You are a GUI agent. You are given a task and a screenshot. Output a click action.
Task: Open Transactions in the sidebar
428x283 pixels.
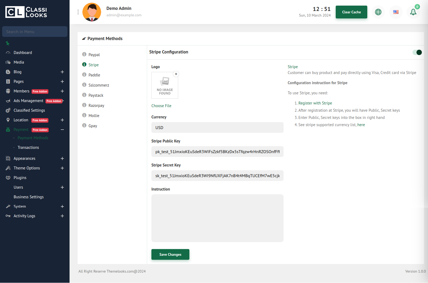click(28, 148)
